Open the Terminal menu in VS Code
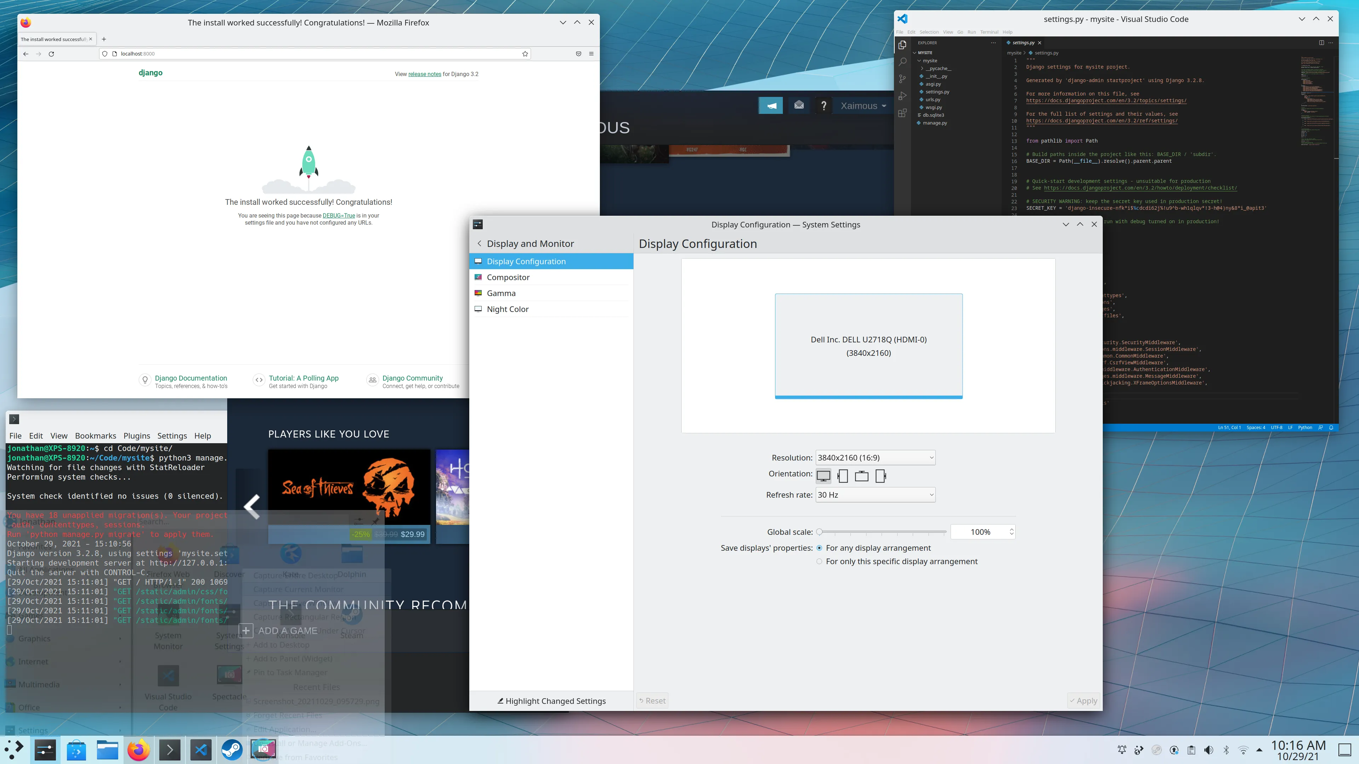The image size is (1359, 764). point(989,31)
